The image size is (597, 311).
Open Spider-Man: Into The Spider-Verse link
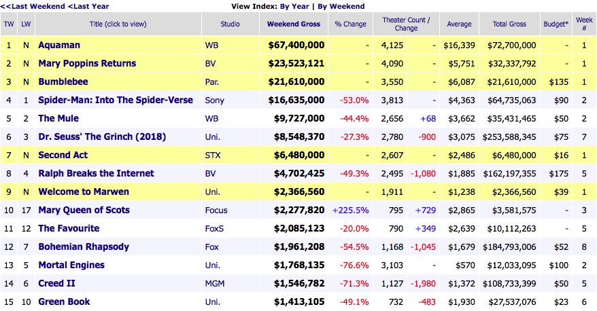tap(116, 100)
